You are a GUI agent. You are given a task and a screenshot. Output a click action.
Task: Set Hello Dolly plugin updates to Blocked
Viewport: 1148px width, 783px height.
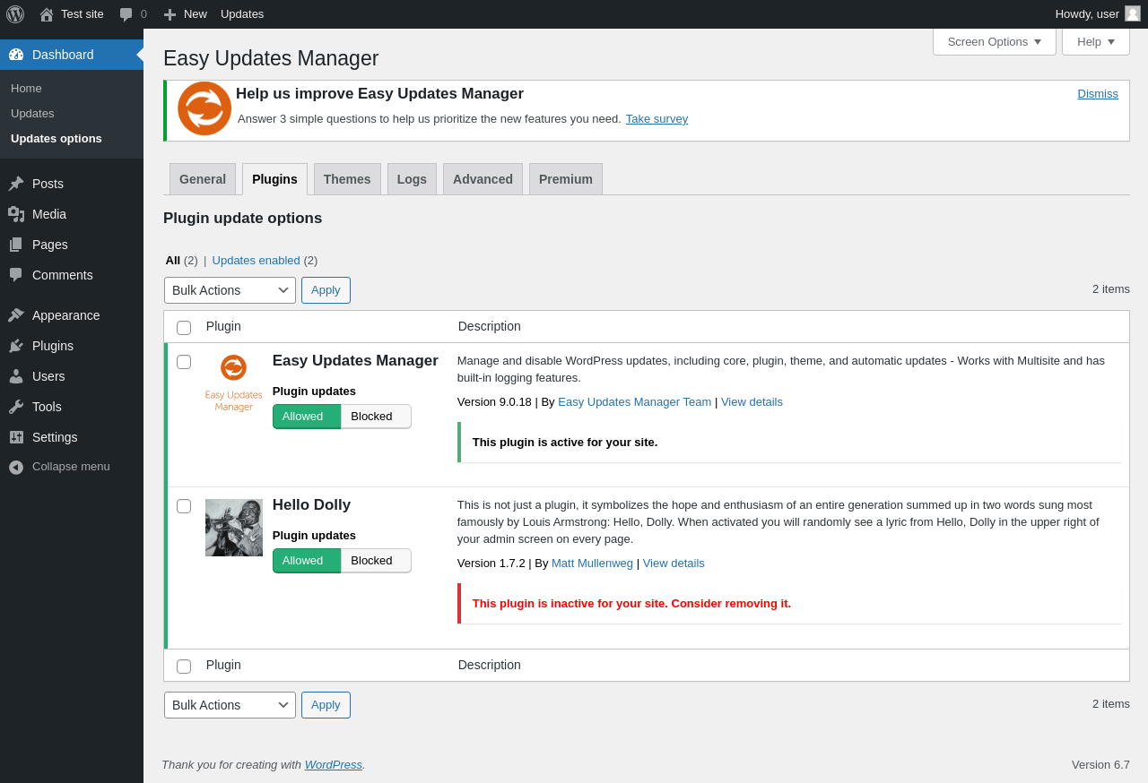(375, 561)
